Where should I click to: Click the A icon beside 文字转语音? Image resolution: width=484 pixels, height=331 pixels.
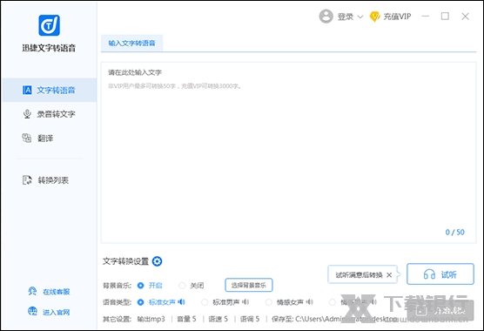tap(27, 90)
